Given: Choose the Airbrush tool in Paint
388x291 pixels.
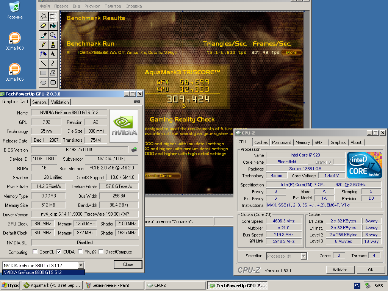Looking at the screenshot, I should (44, 54).
